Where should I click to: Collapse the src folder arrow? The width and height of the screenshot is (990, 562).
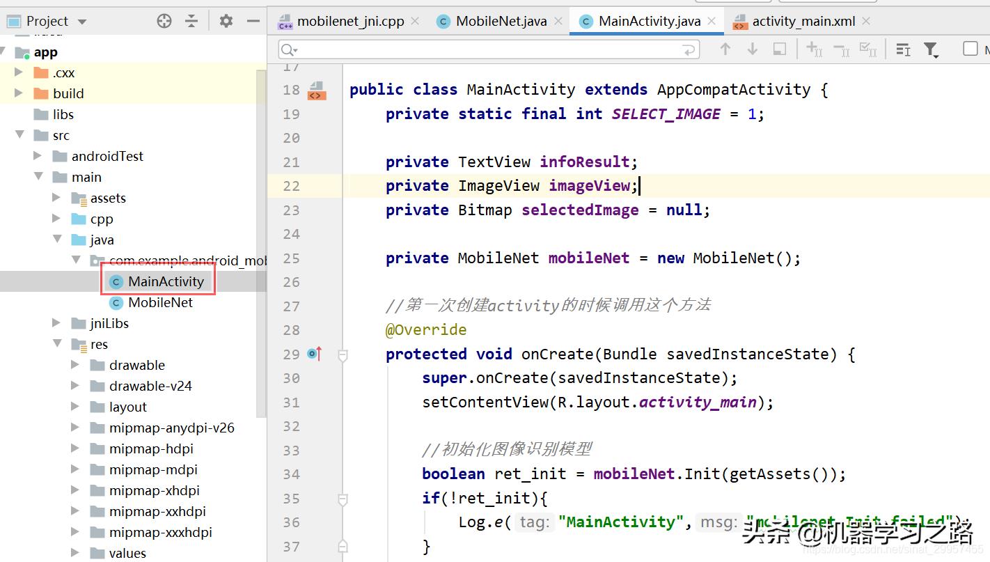[19, 135]
